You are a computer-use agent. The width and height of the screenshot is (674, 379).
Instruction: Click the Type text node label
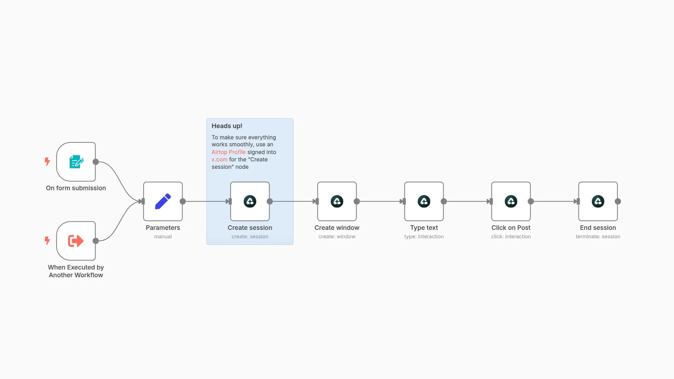click(x=424, y=228)
